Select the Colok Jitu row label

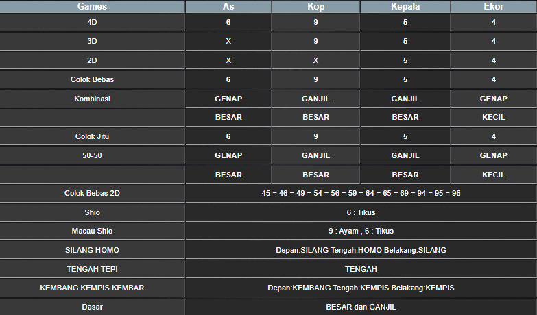92,136
